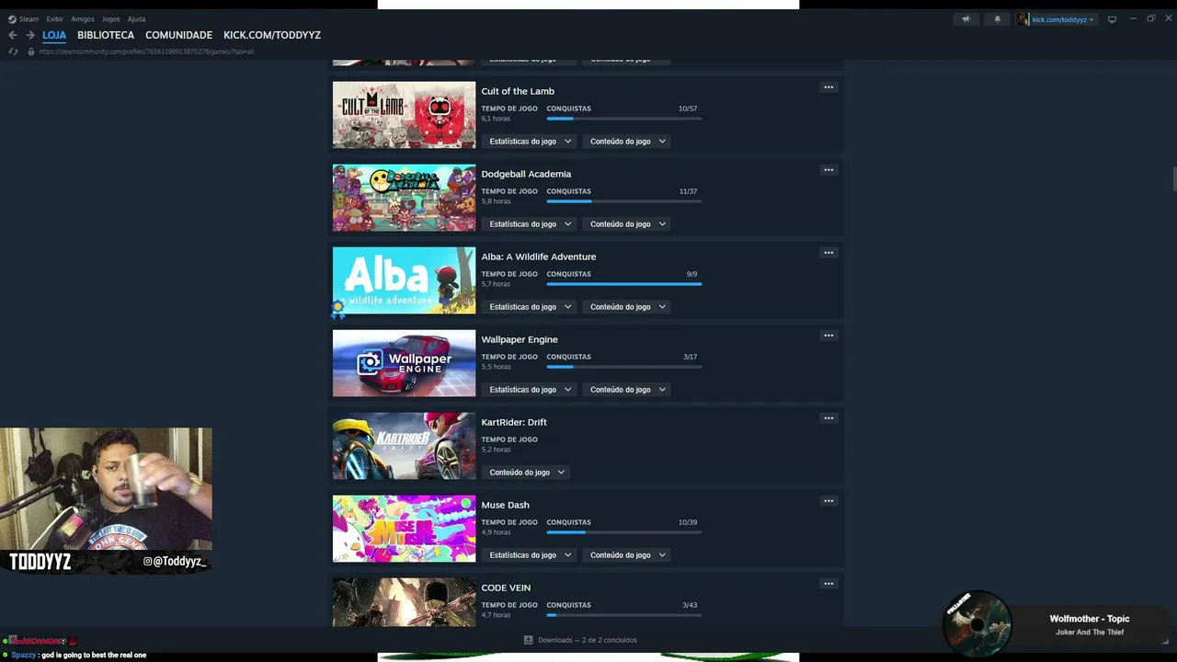Click the padlock icon beside the URL
The width and height of the screenshot is (1177, 662).
(31, 51)
